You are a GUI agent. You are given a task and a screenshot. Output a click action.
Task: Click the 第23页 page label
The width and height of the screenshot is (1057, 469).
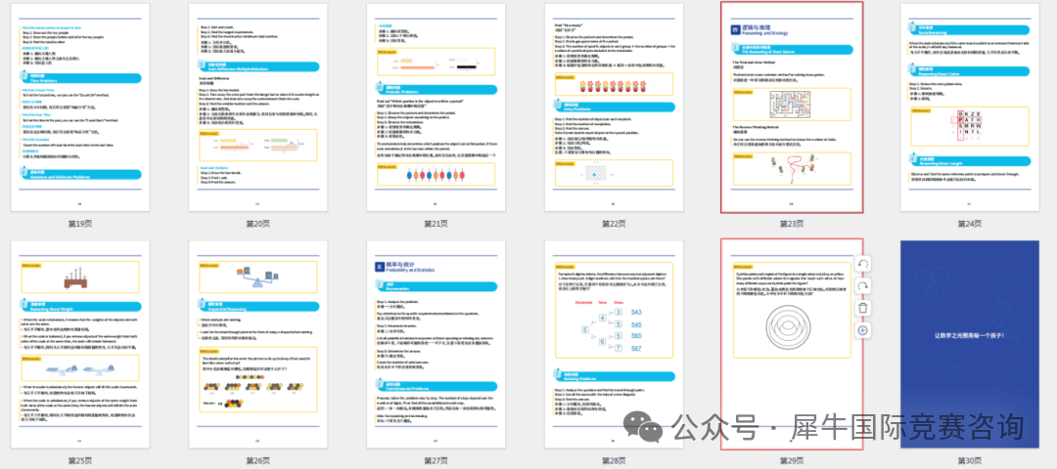(792, 224)
